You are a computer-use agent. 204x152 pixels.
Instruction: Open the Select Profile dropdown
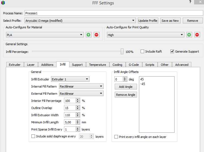[133, 21]
